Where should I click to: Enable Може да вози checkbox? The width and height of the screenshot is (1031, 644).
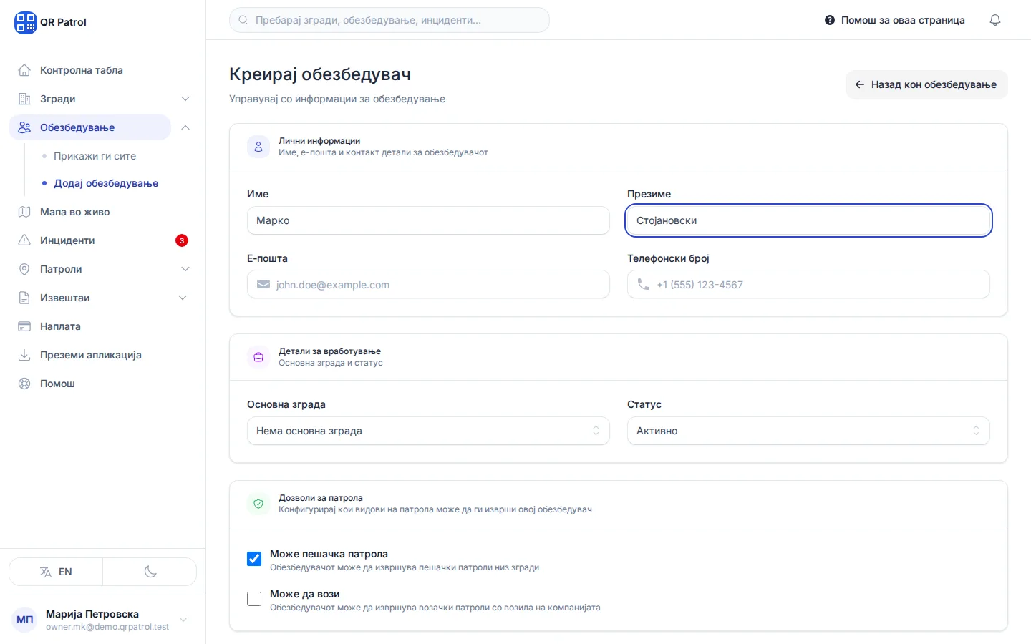[x=254, y=599]
